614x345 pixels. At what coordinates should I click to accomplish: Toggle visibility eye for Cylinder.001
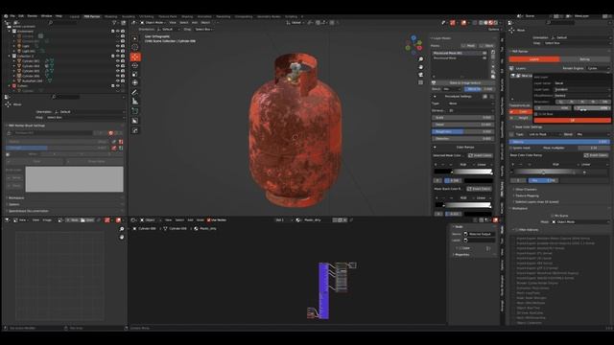click(x=117, y=61)
